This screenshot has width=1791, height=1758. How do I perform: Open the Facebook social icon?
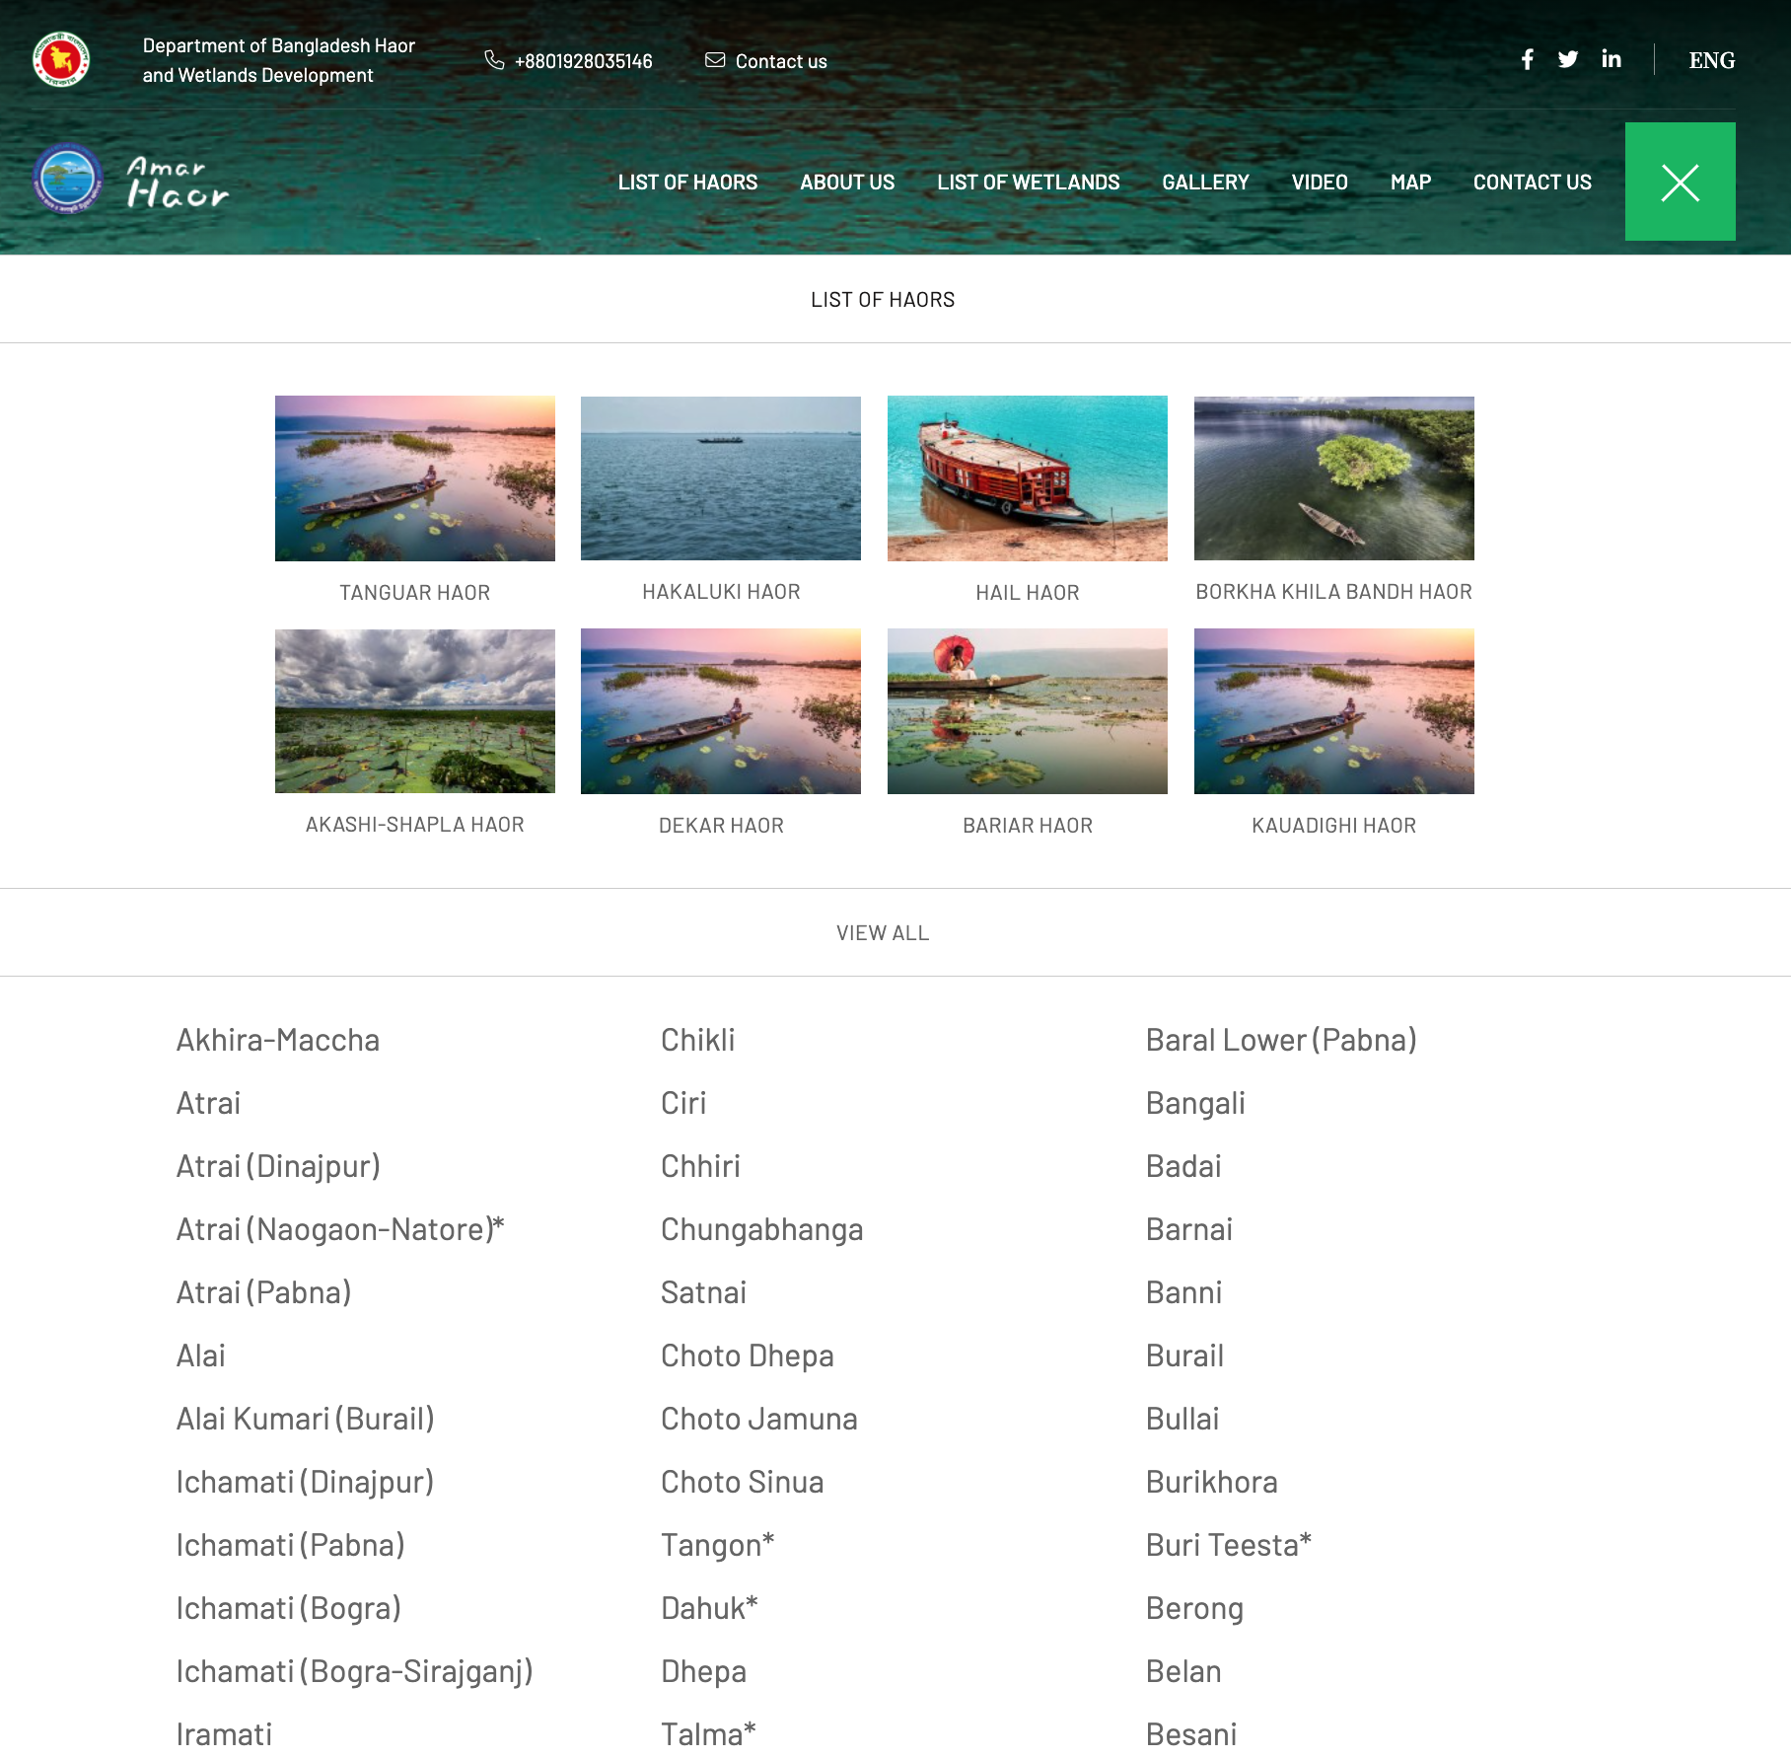point(1527,60)
